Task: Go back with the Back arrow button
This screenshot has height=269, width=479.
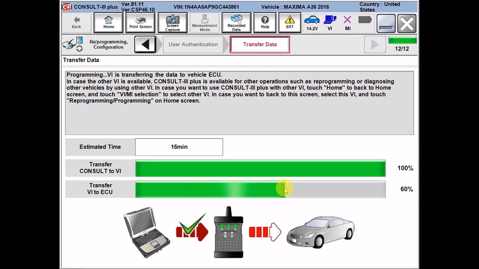Action: tap(76, 23)
